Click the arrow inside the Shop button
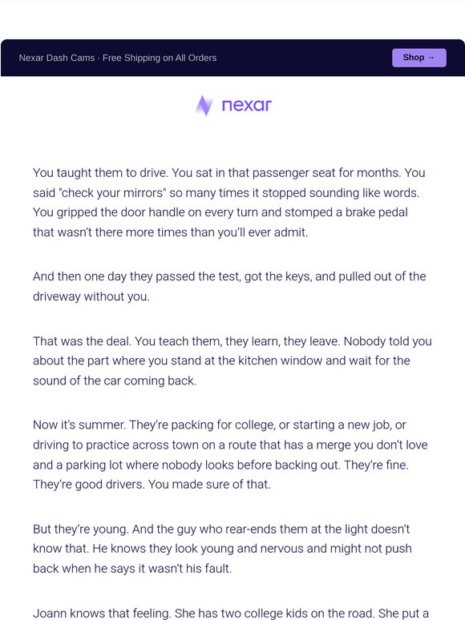465x620 pixels. [x=431, y=58]
